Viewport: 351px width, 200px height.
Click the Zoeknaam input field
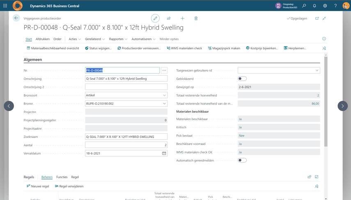126,137
